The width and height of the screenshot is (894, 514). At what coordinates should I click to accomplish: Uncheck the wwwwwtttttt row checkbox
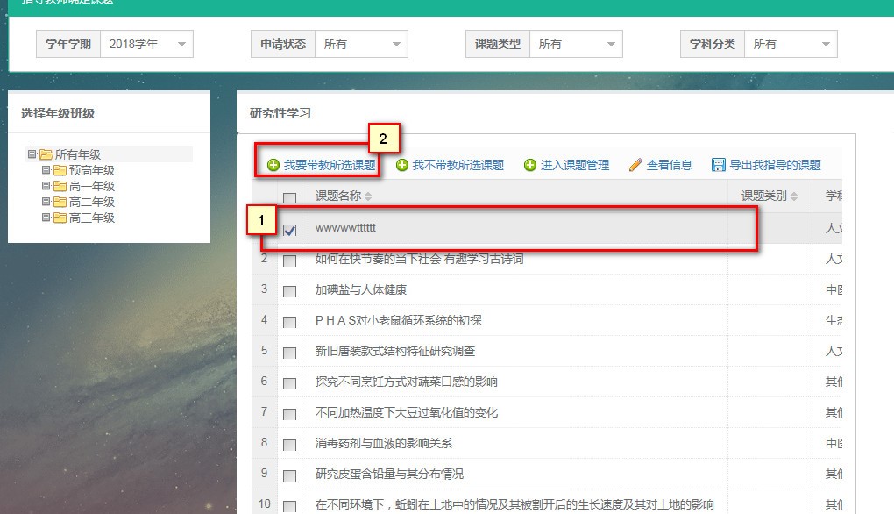[290, 230]
